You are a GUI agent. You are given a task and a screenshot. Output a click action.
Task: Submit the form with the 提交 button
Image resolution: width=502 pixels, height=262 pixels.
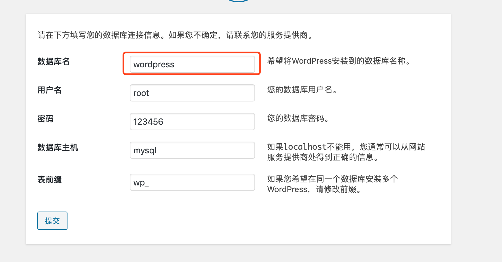[x=52, y=221]
